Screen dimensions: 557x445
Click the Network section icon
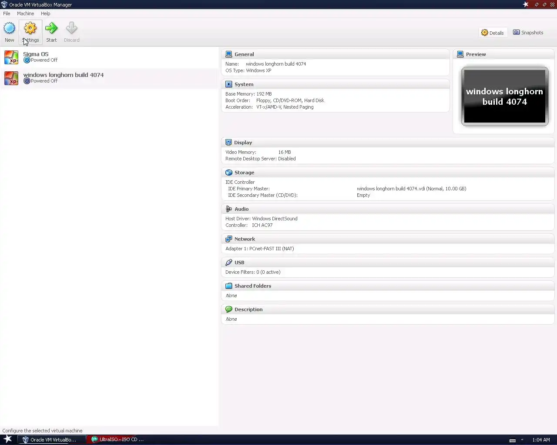point(229,239)
